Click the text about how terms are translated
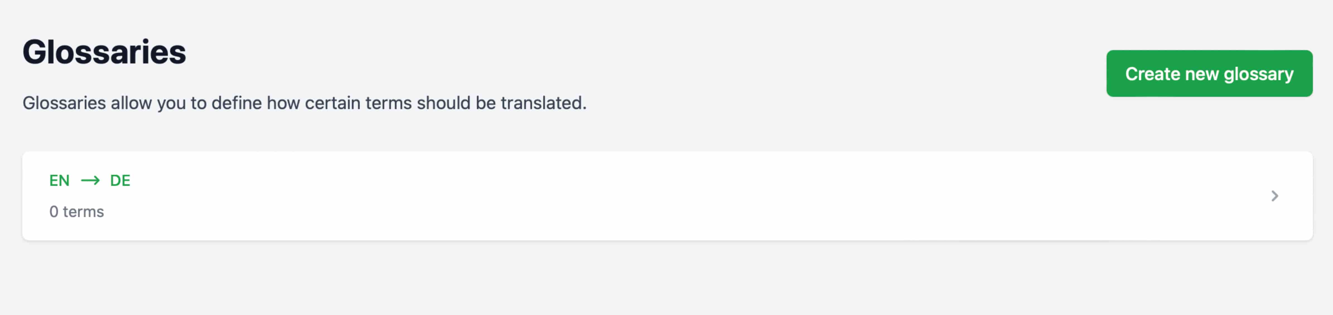The width and height of the screenshot is (1333, 315). pyautogui.click(x=304, y=103)
